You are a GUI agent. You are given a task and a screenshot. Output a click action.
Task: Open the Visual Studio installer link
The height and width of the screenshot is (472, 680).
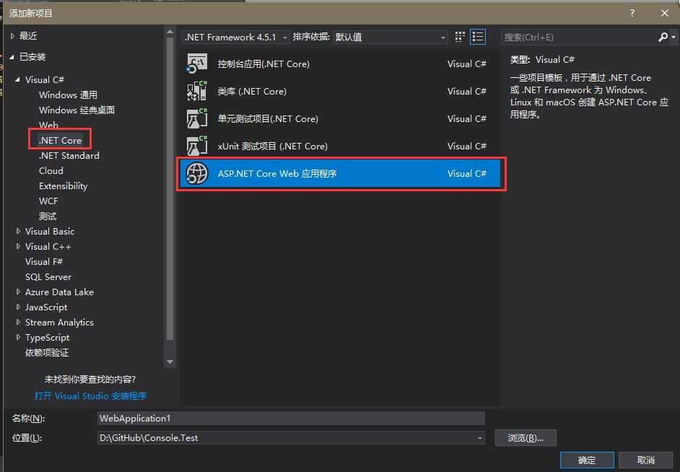coord(91,396)
